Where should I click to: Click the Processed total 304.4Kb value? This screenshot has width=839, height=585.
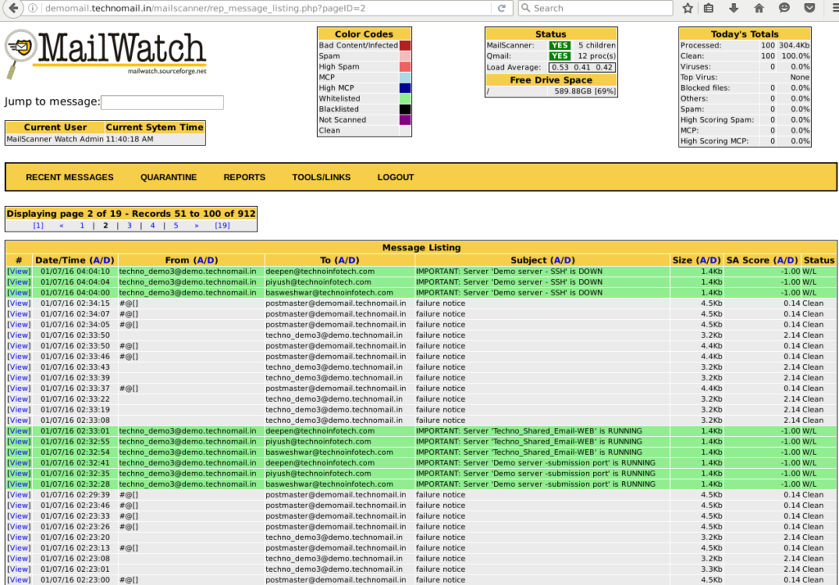pyautogui.click(x=794, y=46)
